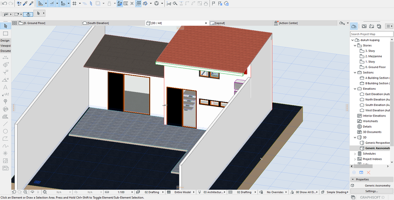Open the 0. Ground Floor tab
This screenshot has height=200, width=394.
coord(34,23)
